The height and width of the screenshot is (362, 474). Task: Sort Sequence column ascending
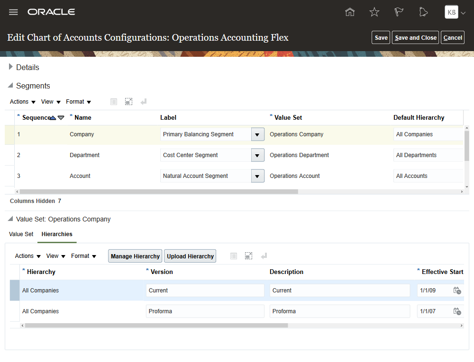(53, 118)
